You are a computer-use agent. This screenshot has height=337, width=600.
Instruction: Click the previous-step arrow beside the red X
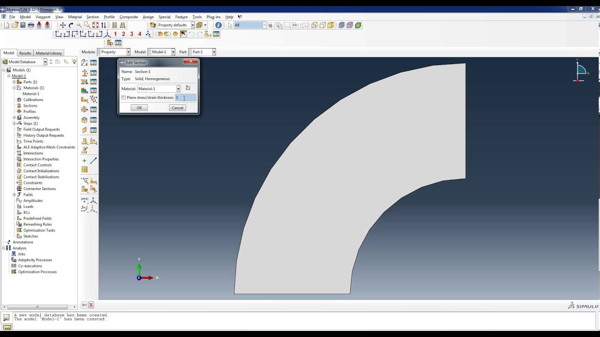(x=84, y=305)
